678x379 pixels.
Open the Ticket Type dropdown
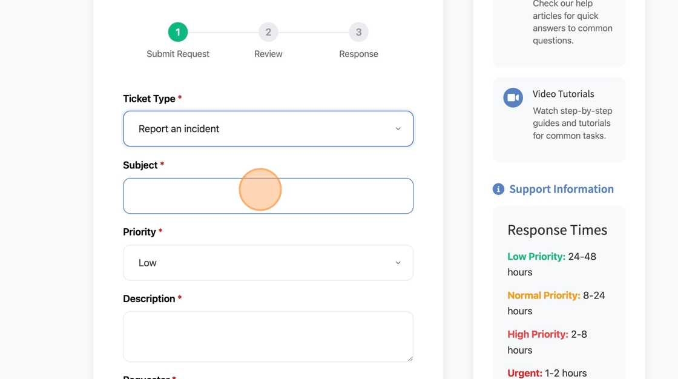(268, 128)
